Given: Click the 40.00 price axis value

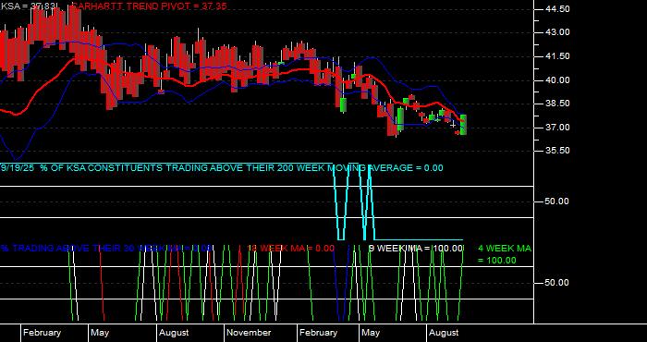Looking at the screenshot, I should 557,80.
